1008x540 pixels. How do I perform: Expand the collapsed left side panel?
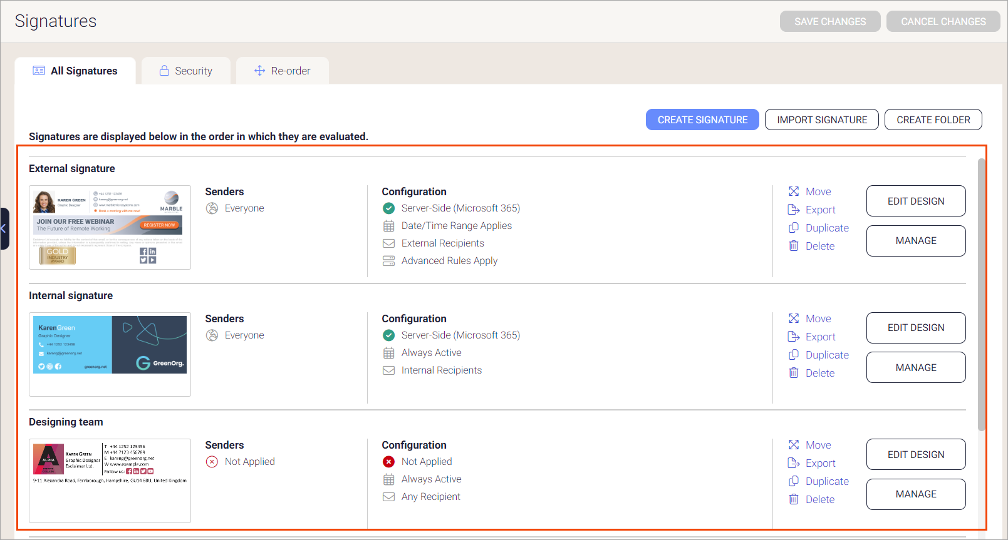coord(4,228)
